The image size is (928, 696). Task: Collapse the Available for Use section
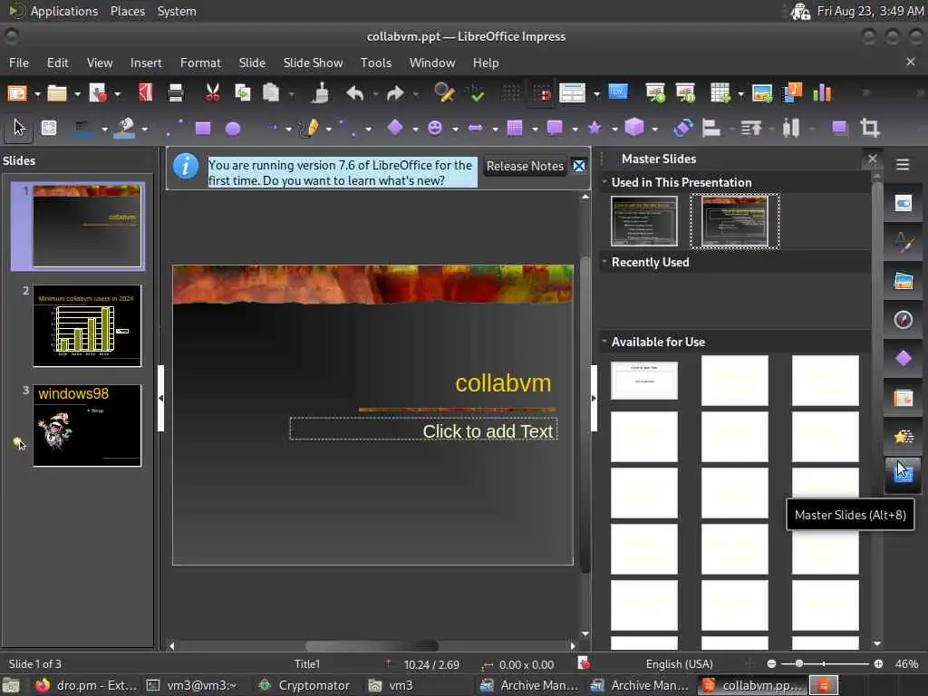click(x=604, y=341)
